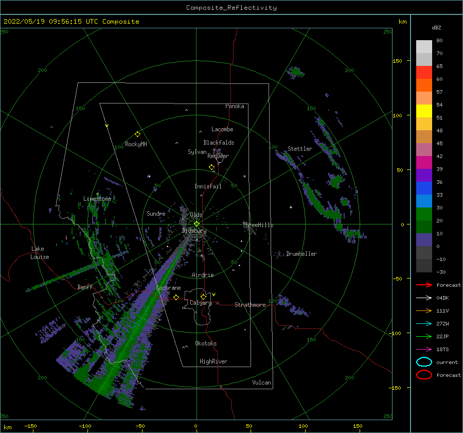Click the Sylvan label
The width and height of the screenshot is (463, 433).
197,152
